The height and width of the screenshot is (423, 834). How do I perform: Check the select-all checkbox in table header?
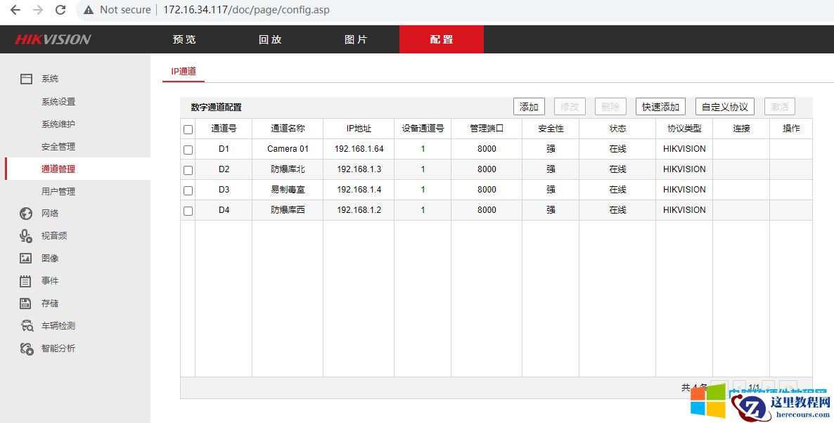click(188, 129)
